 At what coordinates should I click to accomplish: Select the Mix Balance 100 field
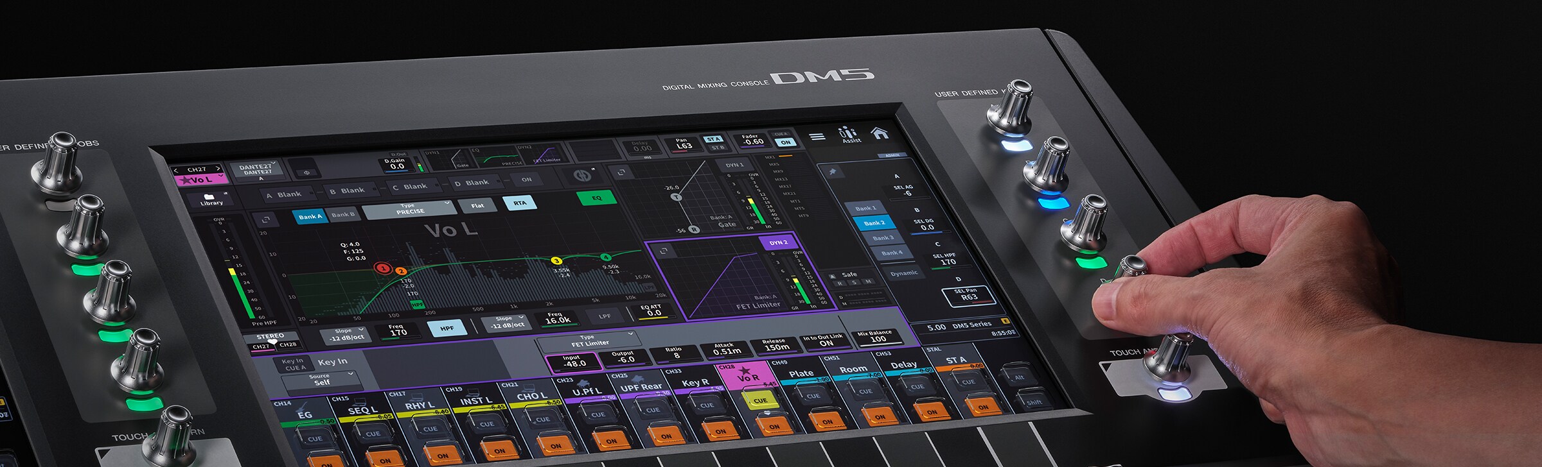tap(878, 336)
